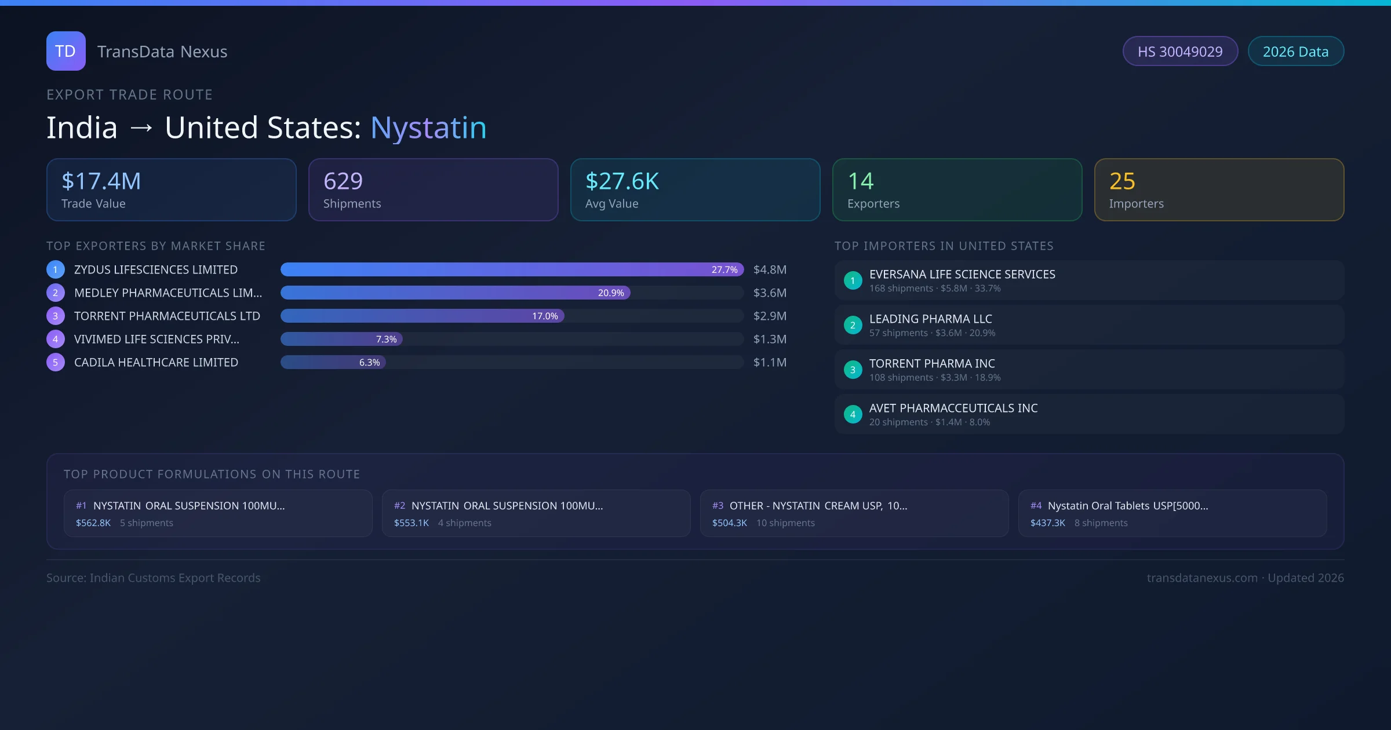Click green rank 3 badge for Torrent Pharma Inc
This screenshot has width=1391, height=730.
click(x=853, y=370)
